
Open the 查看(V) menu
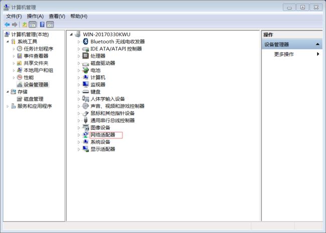tap(57, 17)
